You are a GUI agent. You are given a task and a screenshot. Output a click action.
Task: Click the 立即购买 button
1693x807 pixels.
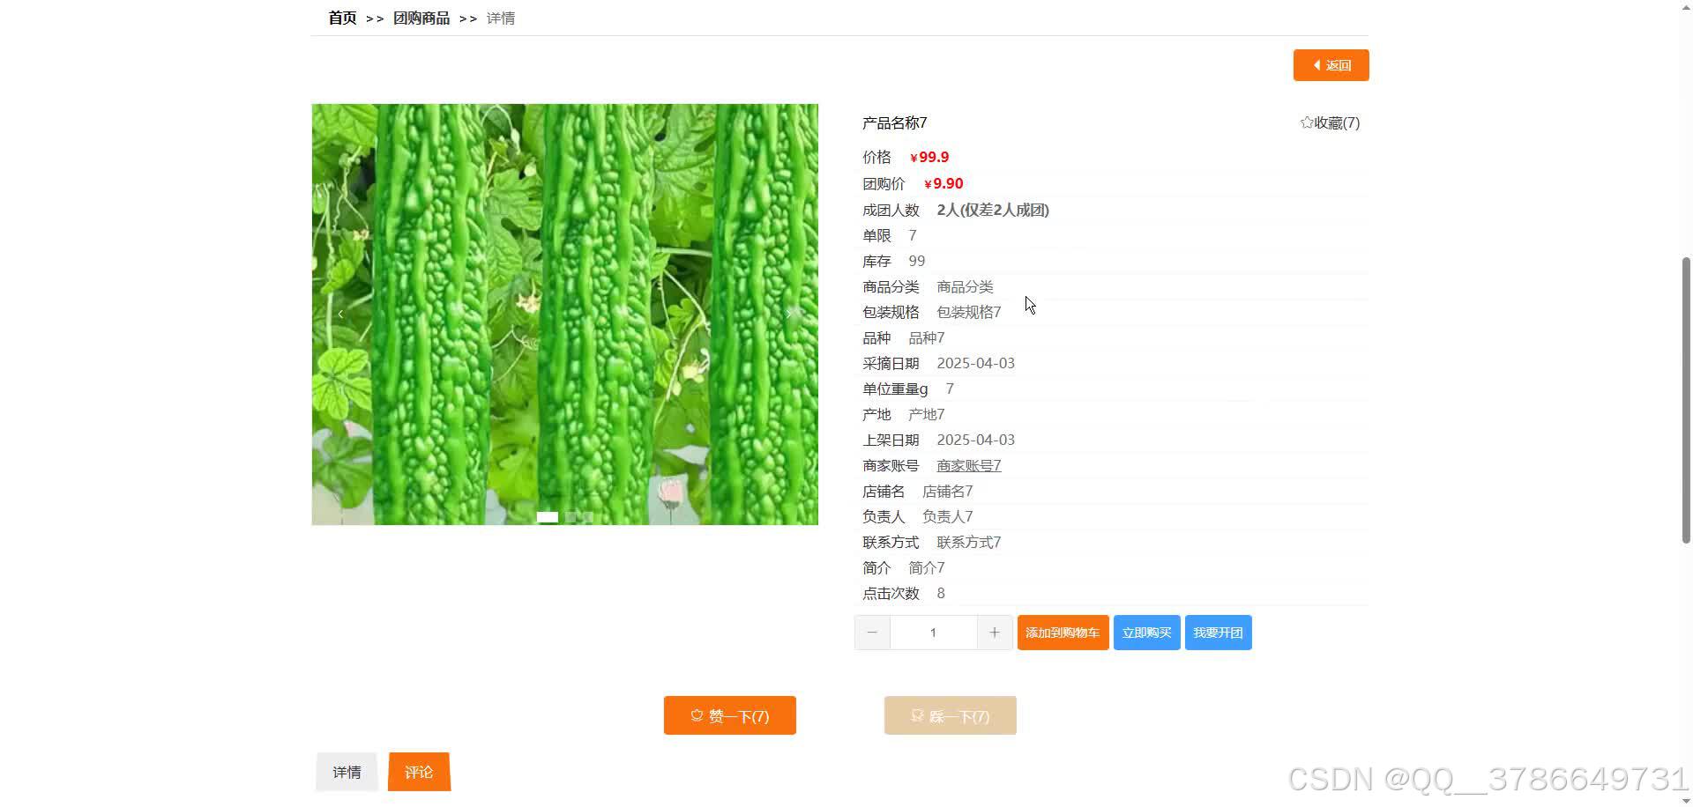tap(1146, 632)
